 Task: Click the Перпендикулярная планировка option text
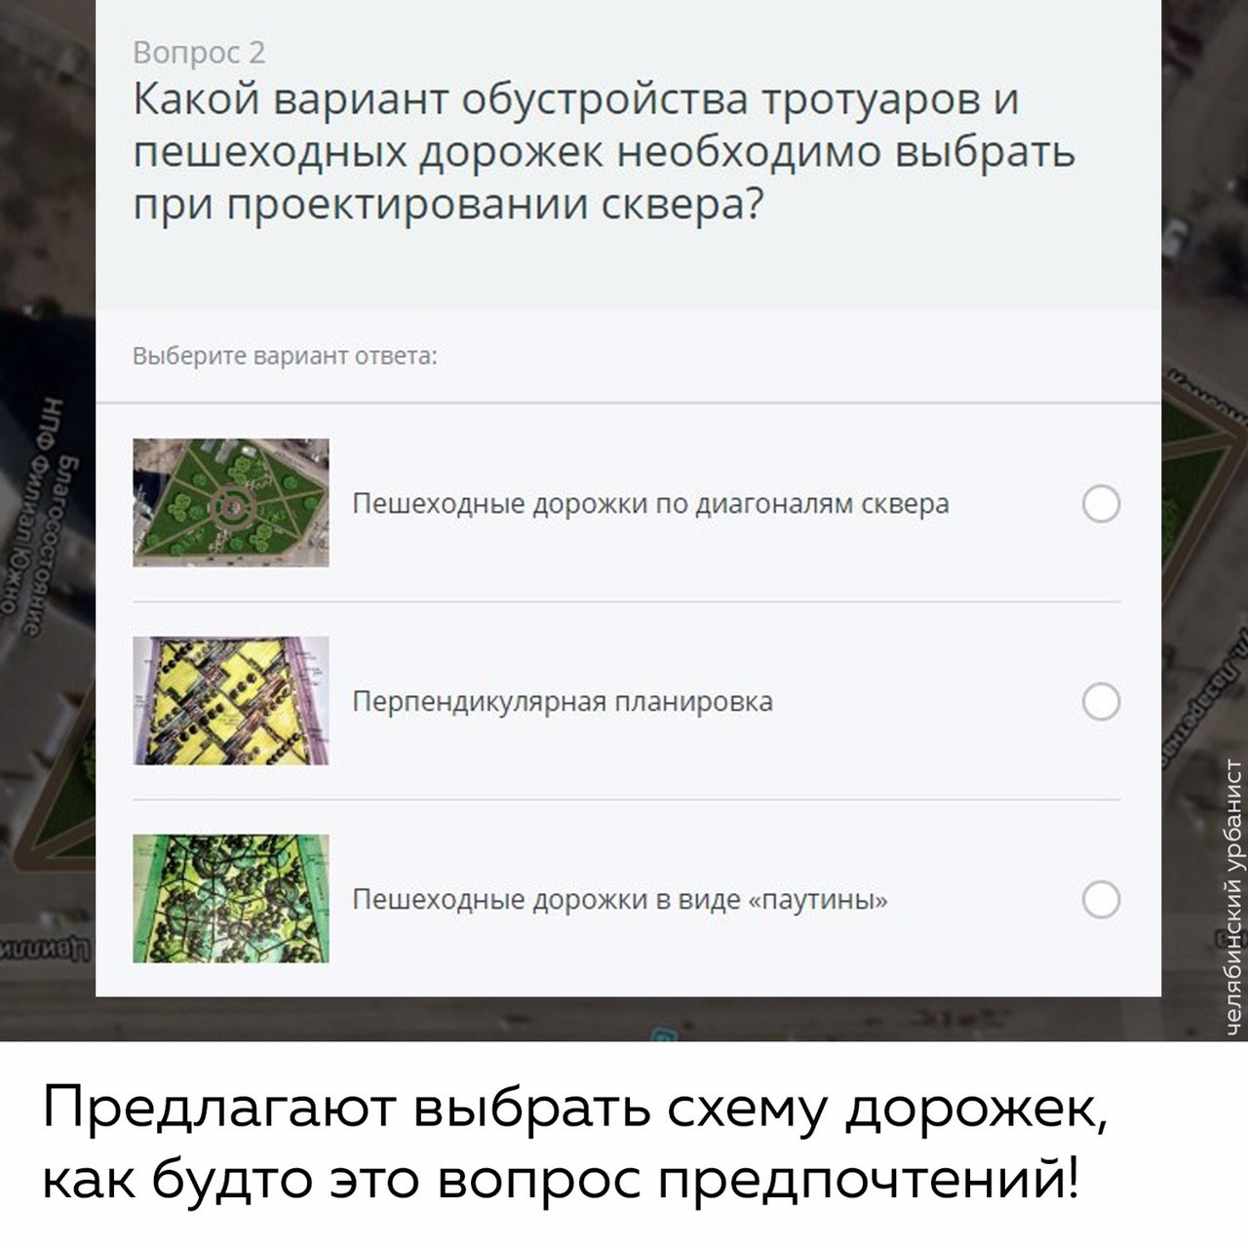[563, 702]
